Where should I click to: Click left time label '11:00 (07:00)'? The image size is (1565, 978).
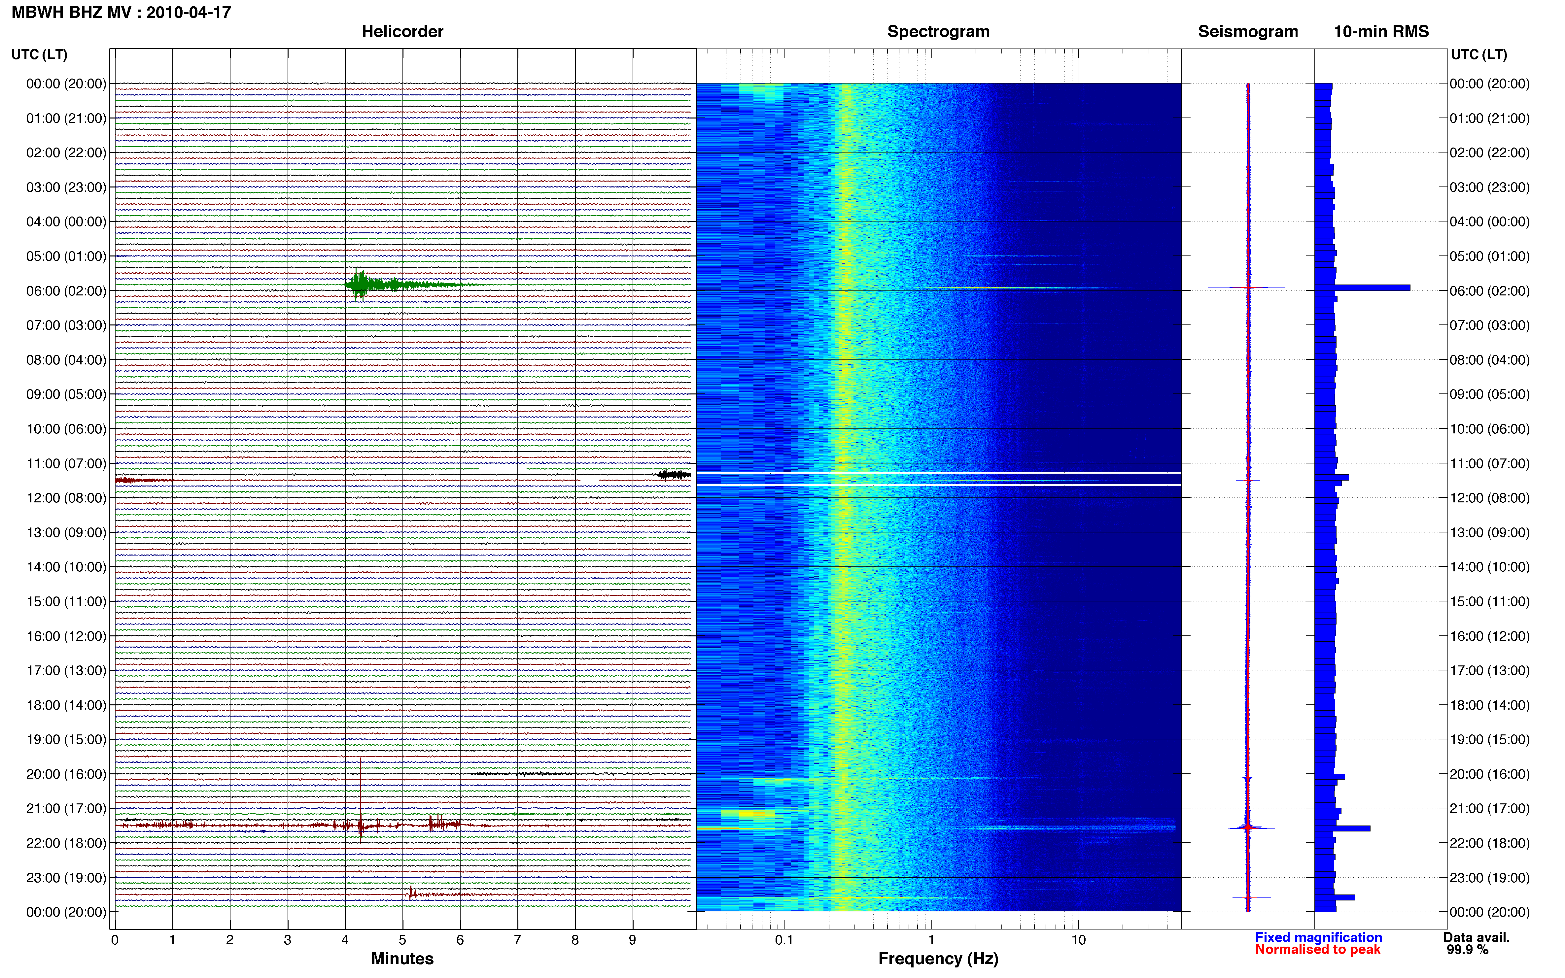click(66, 464)
